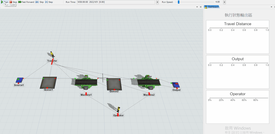This screenshot has height=134, width=275.
Task: Stop the simulation
Action: pos(13,2)
